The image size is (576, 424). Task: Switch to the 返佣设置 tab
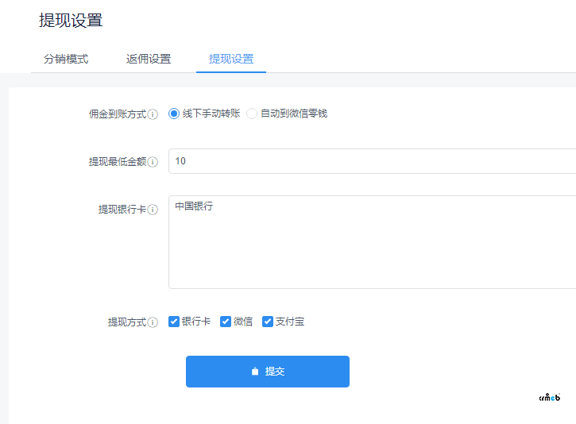pos(149,59)
